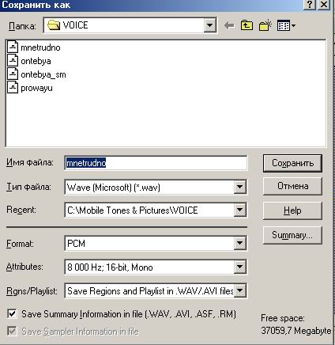Select the mnetrudno wave file icon
The height and width of the screenshot is (345, 335).
[x=13, y=47]
